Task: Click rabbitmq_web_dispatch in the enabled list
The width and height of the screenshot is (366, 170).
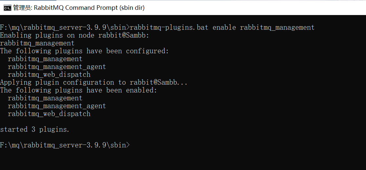Action: tap(49, 114)
